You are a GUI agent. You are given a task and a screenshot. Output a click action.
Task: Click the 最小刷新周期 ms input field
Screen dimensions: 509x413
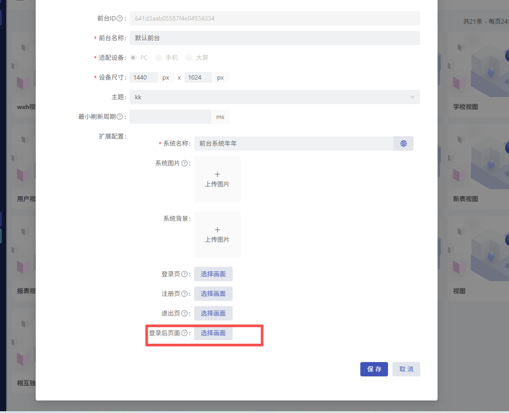coord(171,117)
